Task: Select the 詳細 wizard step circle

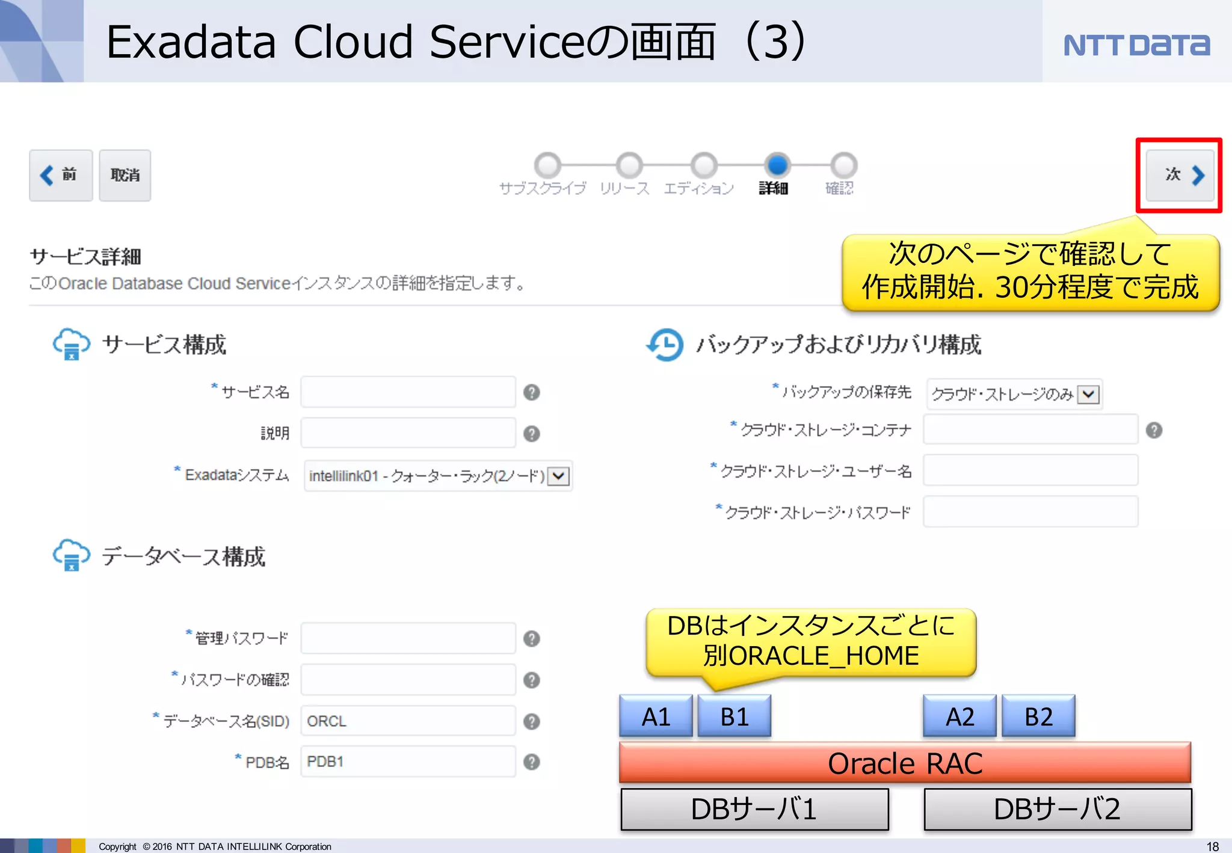Action: [777, 165]
